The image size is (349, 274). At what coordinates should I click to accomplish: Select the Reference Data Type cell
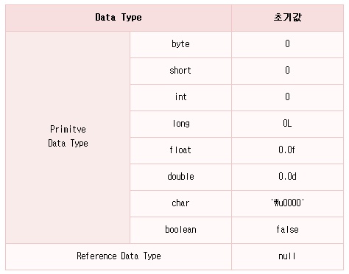(119, 257)
